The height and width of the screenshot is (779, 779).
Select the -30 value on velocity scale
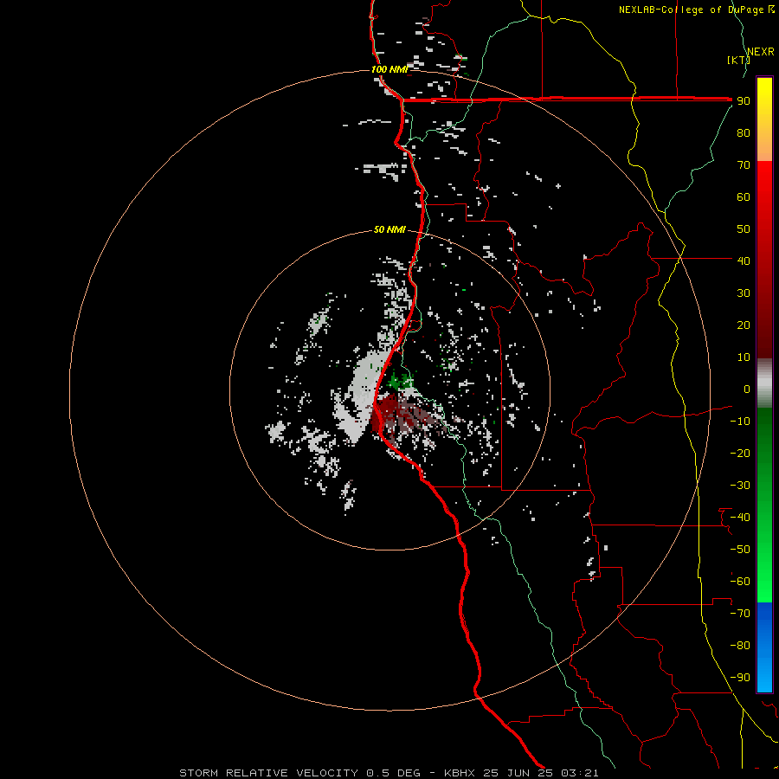pos(740,486)
